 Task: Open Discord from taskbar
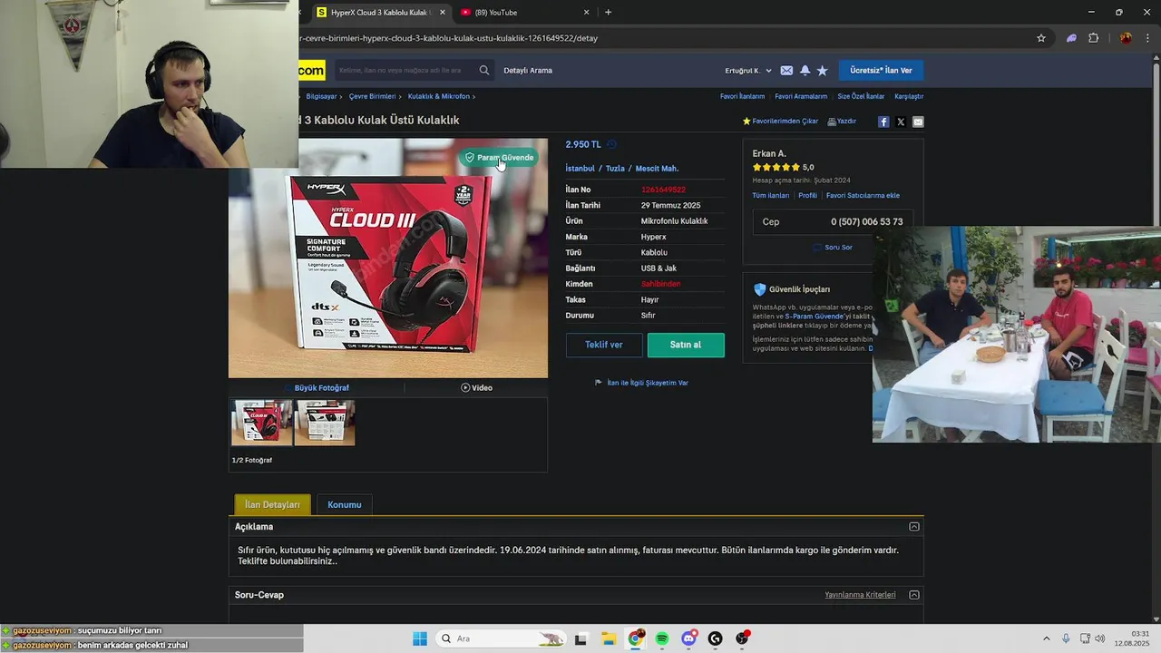(x=688, y=638)
